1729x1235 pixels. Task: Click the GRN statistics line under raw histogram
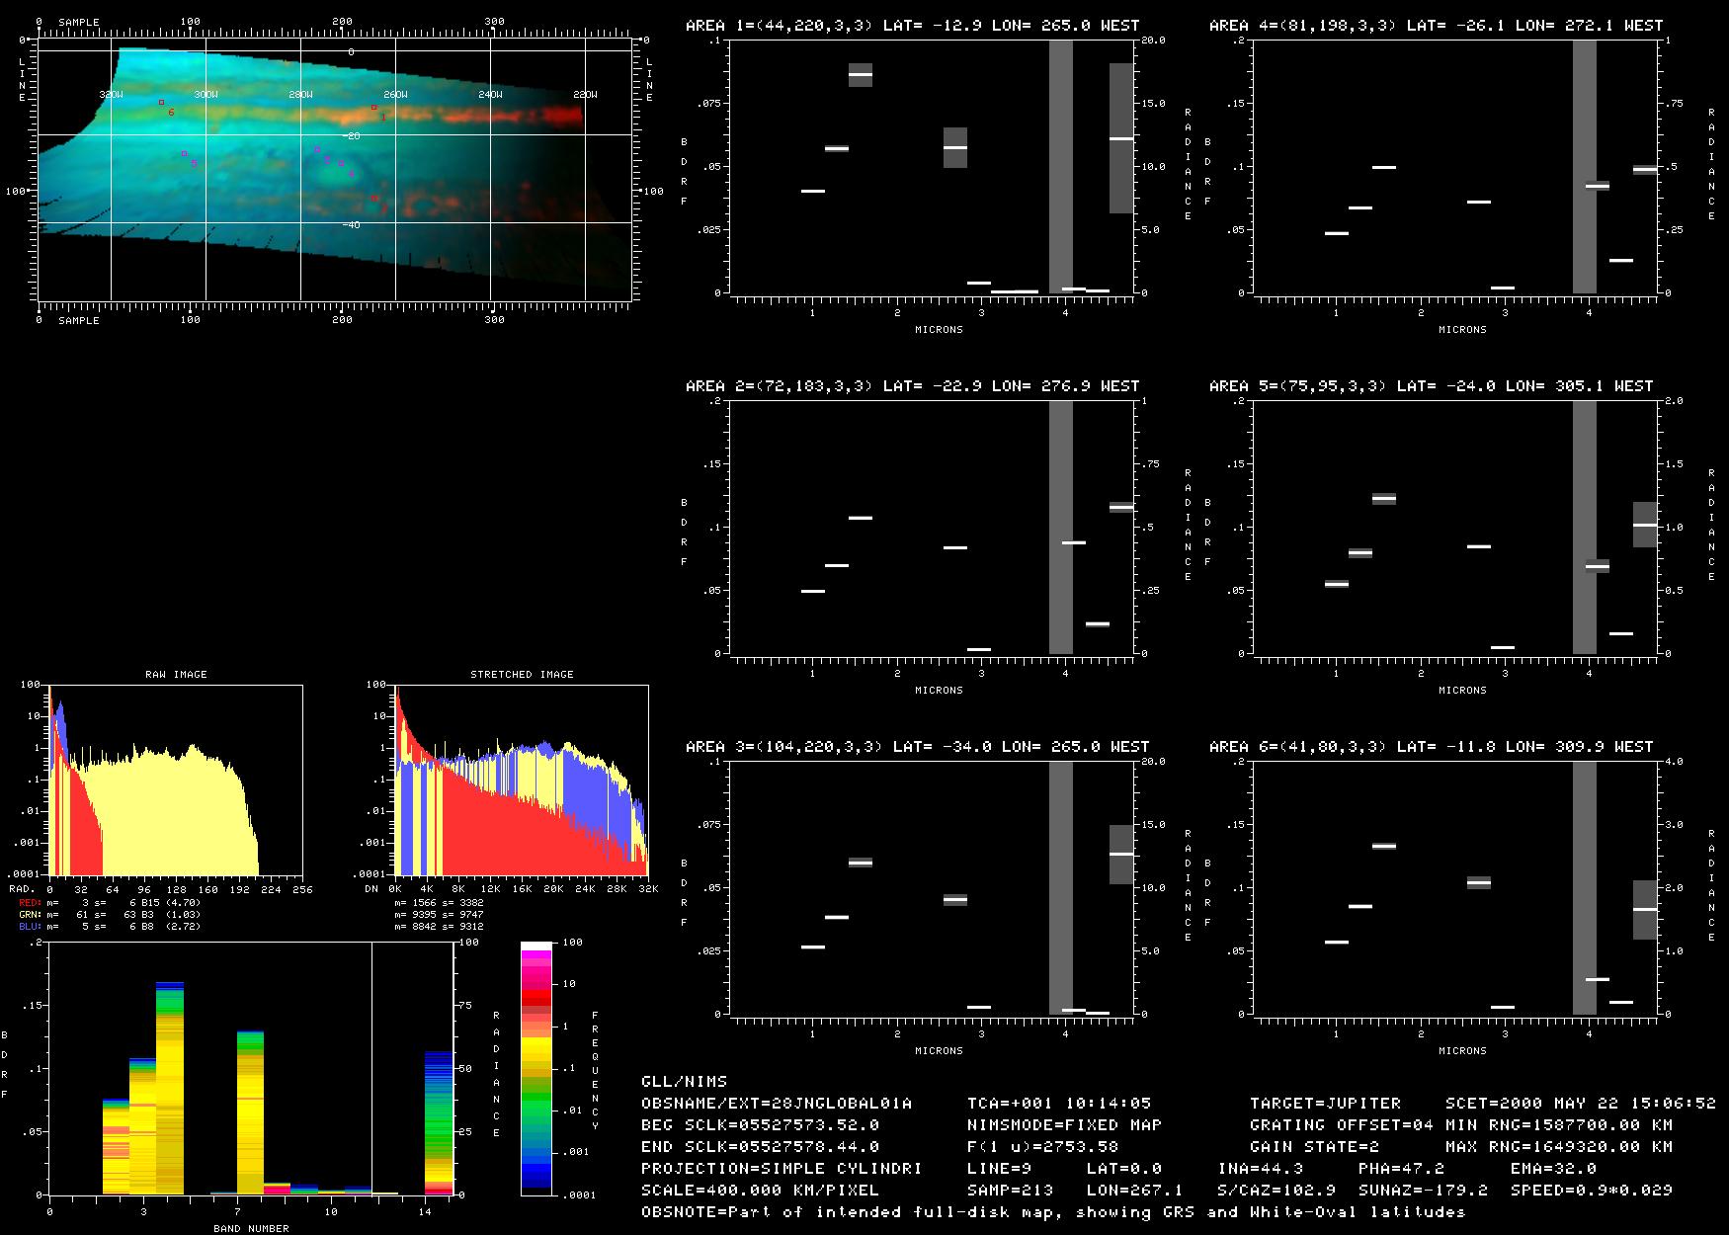pyautogui.click(x=110, y=914)
